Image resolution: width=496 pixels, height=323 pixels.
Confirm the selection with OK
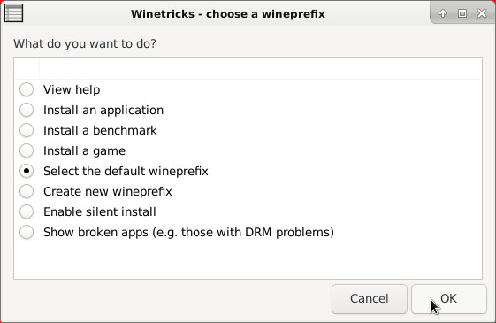[x=448, y=299]
